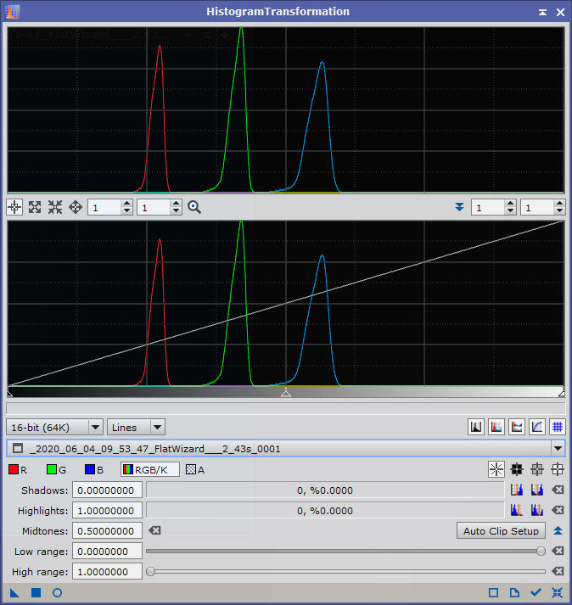Open the Lines plot style dropdown
Screen dimensions: 572x605
(x=137, y=427)
